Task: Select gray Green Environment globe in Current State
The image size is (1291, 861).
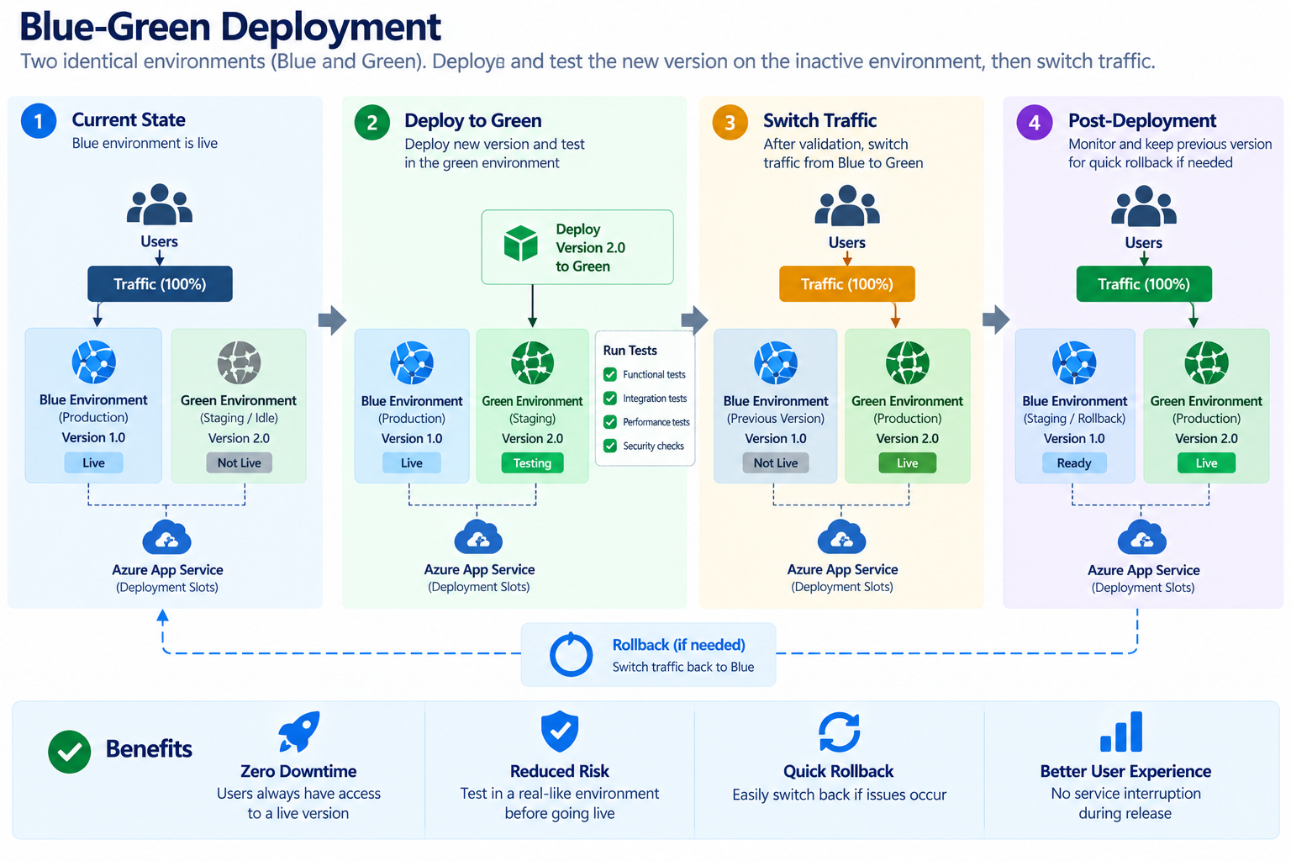Action: click(240, 362)
